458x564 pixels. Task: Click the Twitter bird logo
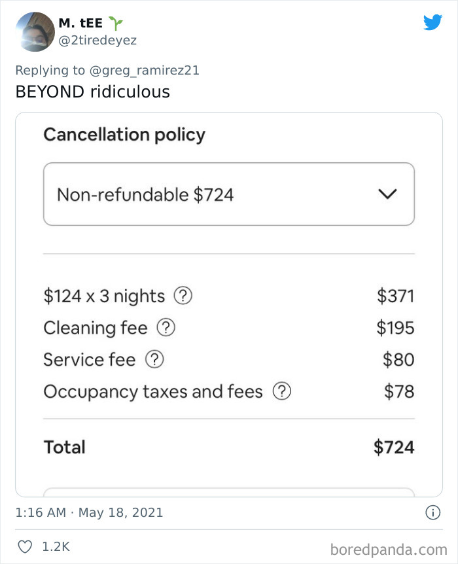[x=433, y=22]
